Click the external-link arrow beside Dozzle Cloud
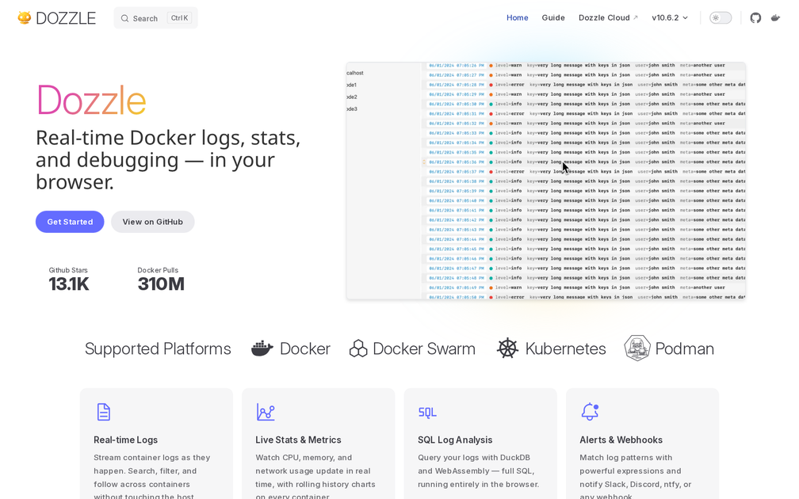This screenshot has height=499, width=799. pos(636,17)
